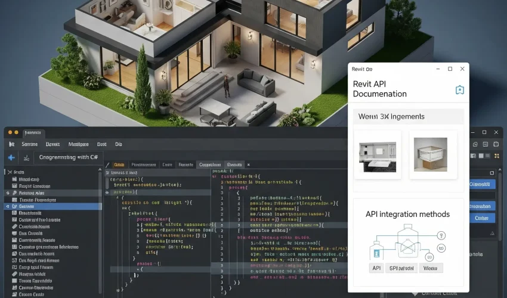Click the dark input field between the right window's blue buttons
This screenshot has width=507, height=298.
[482, 195]
